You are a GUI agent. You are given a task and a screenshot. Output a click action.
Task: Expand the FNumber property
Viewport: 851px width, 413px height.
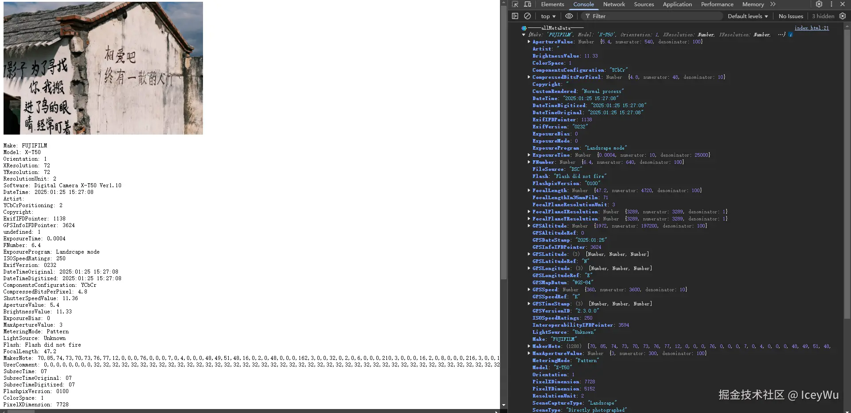tap(529, 162)
